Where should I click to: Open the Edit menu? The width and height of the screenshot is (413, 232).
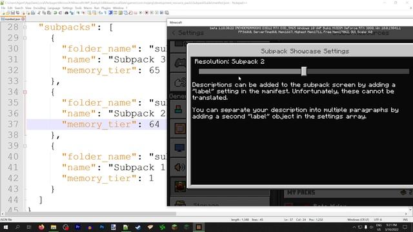click(10, 8)
